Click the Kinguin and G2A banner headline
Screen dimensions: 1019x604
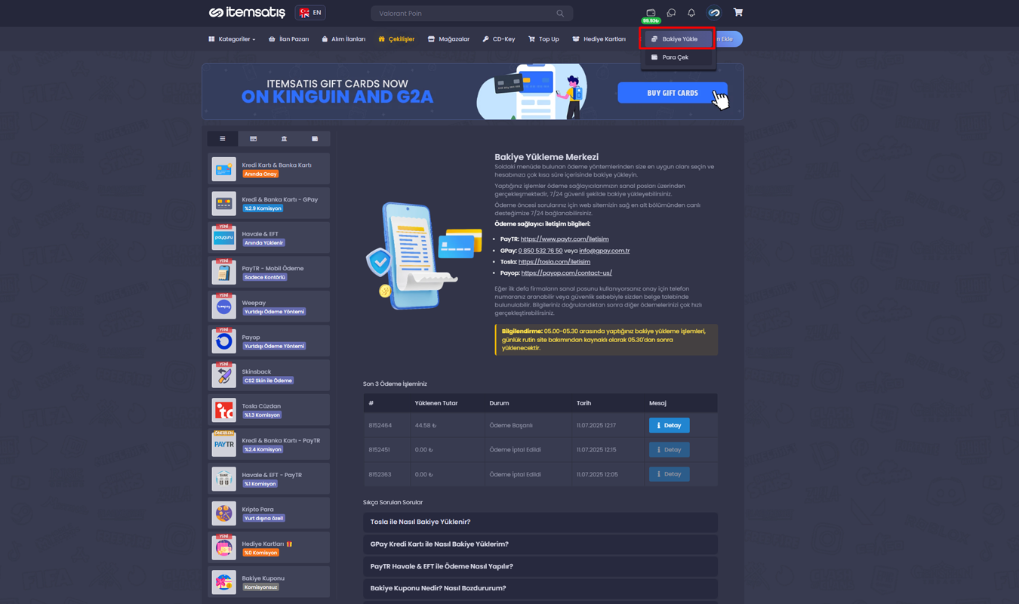[x=337, y=92]
